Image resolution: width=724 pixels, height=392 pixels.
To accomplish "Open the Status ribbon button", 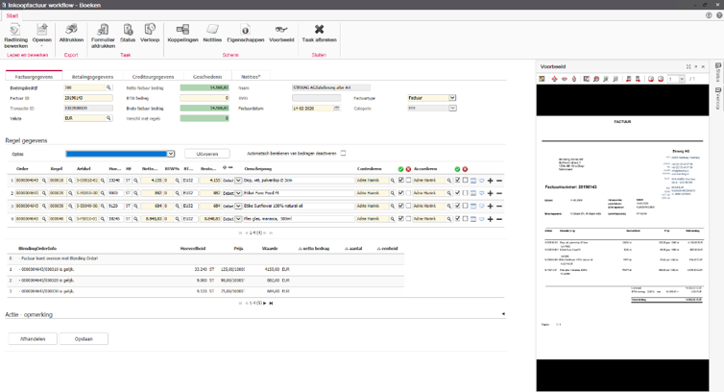I will [x=128, y=34].
